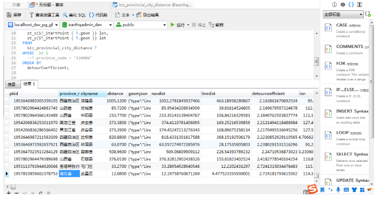Image resolution: width=380 pixels, height=197 pixels.
Task: Switch to the Objects (对象) tab
Action: (16, 5)
